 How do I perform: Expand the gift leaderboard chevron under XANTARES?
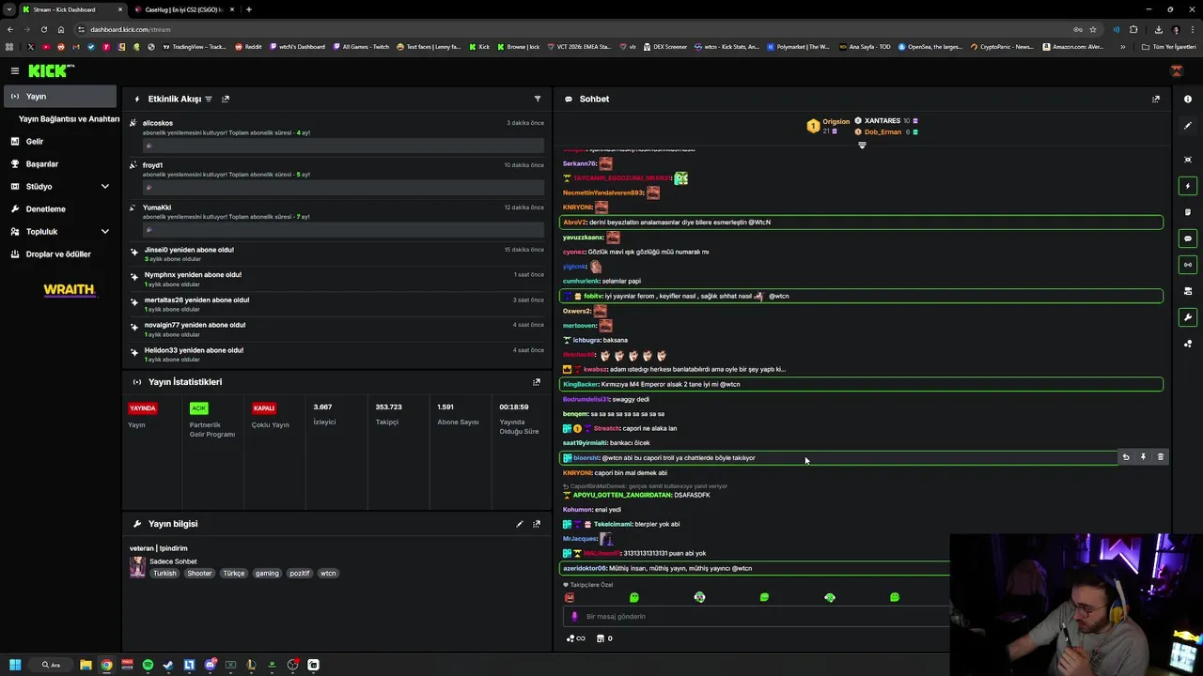[862, 146]
